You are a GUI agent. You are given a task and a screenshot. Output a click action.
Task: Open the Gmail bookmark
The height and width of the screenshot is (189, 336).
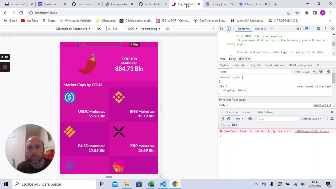10,20
